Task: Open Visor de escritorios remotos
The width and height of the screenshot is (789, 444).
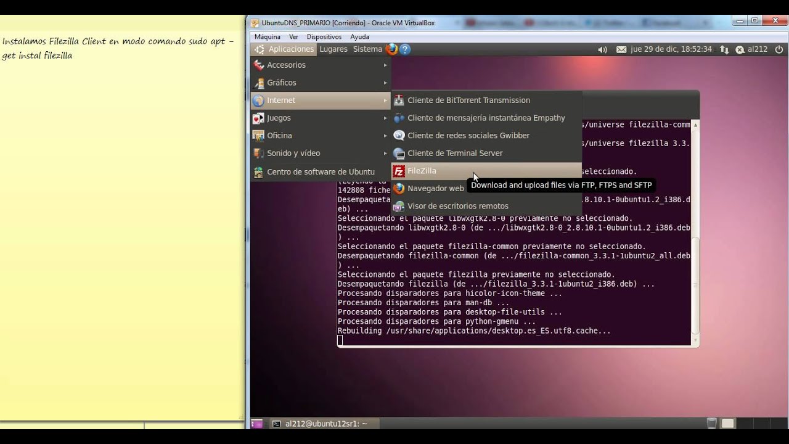Action: pyautogui.click(x=486, y=206)
